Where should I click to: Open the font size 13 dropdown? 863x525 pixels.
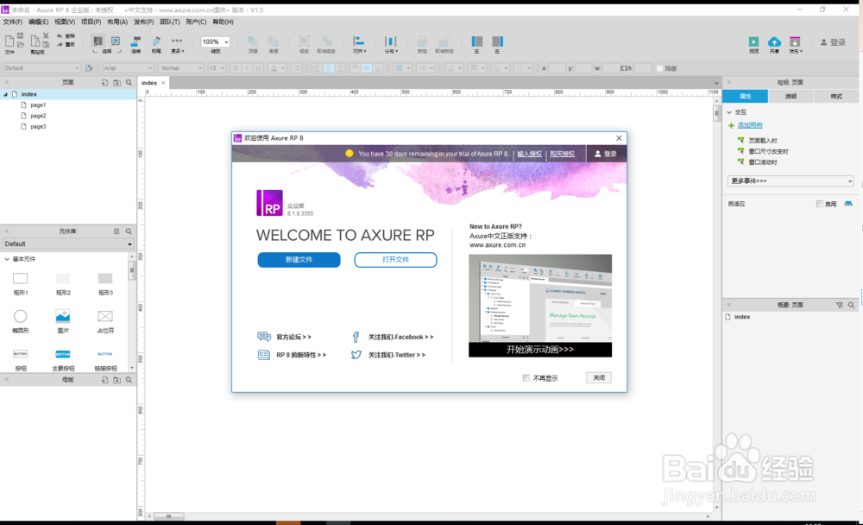[x=217, y=68]
